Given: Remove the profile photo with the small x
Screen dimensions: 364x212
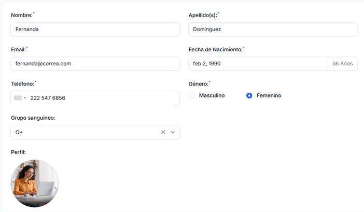Looking at the screenshot, I should pos(34,196).
